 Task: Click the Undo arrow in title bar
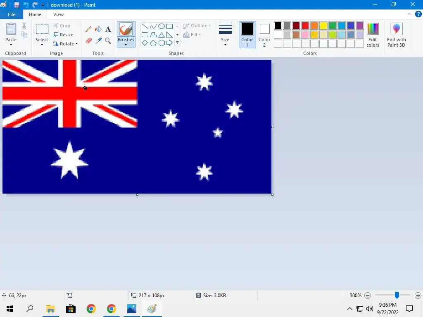(x=26, y=5)
